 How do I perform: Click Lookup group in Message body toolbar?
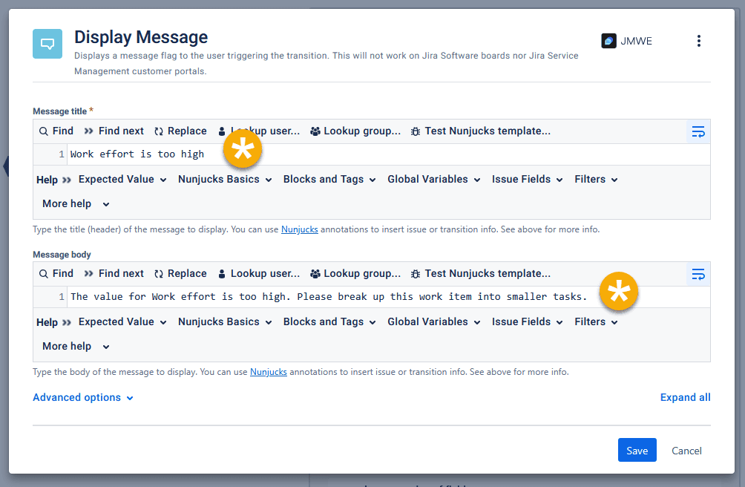coord(355,274)
